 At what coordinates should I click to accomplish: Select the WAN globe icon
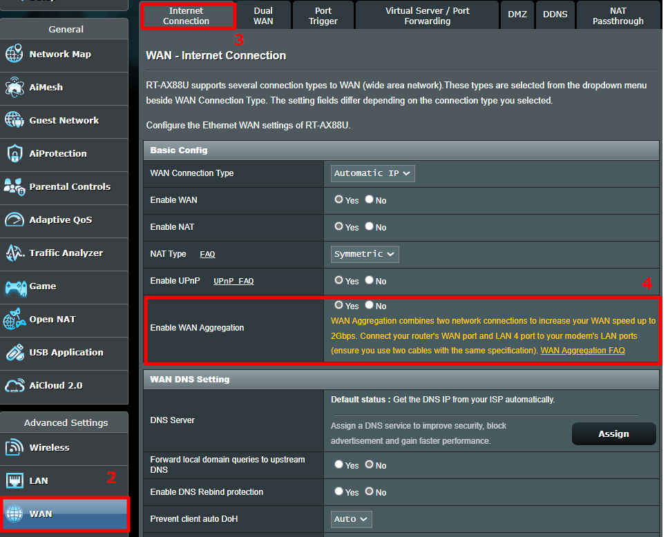tap(14, 514)
